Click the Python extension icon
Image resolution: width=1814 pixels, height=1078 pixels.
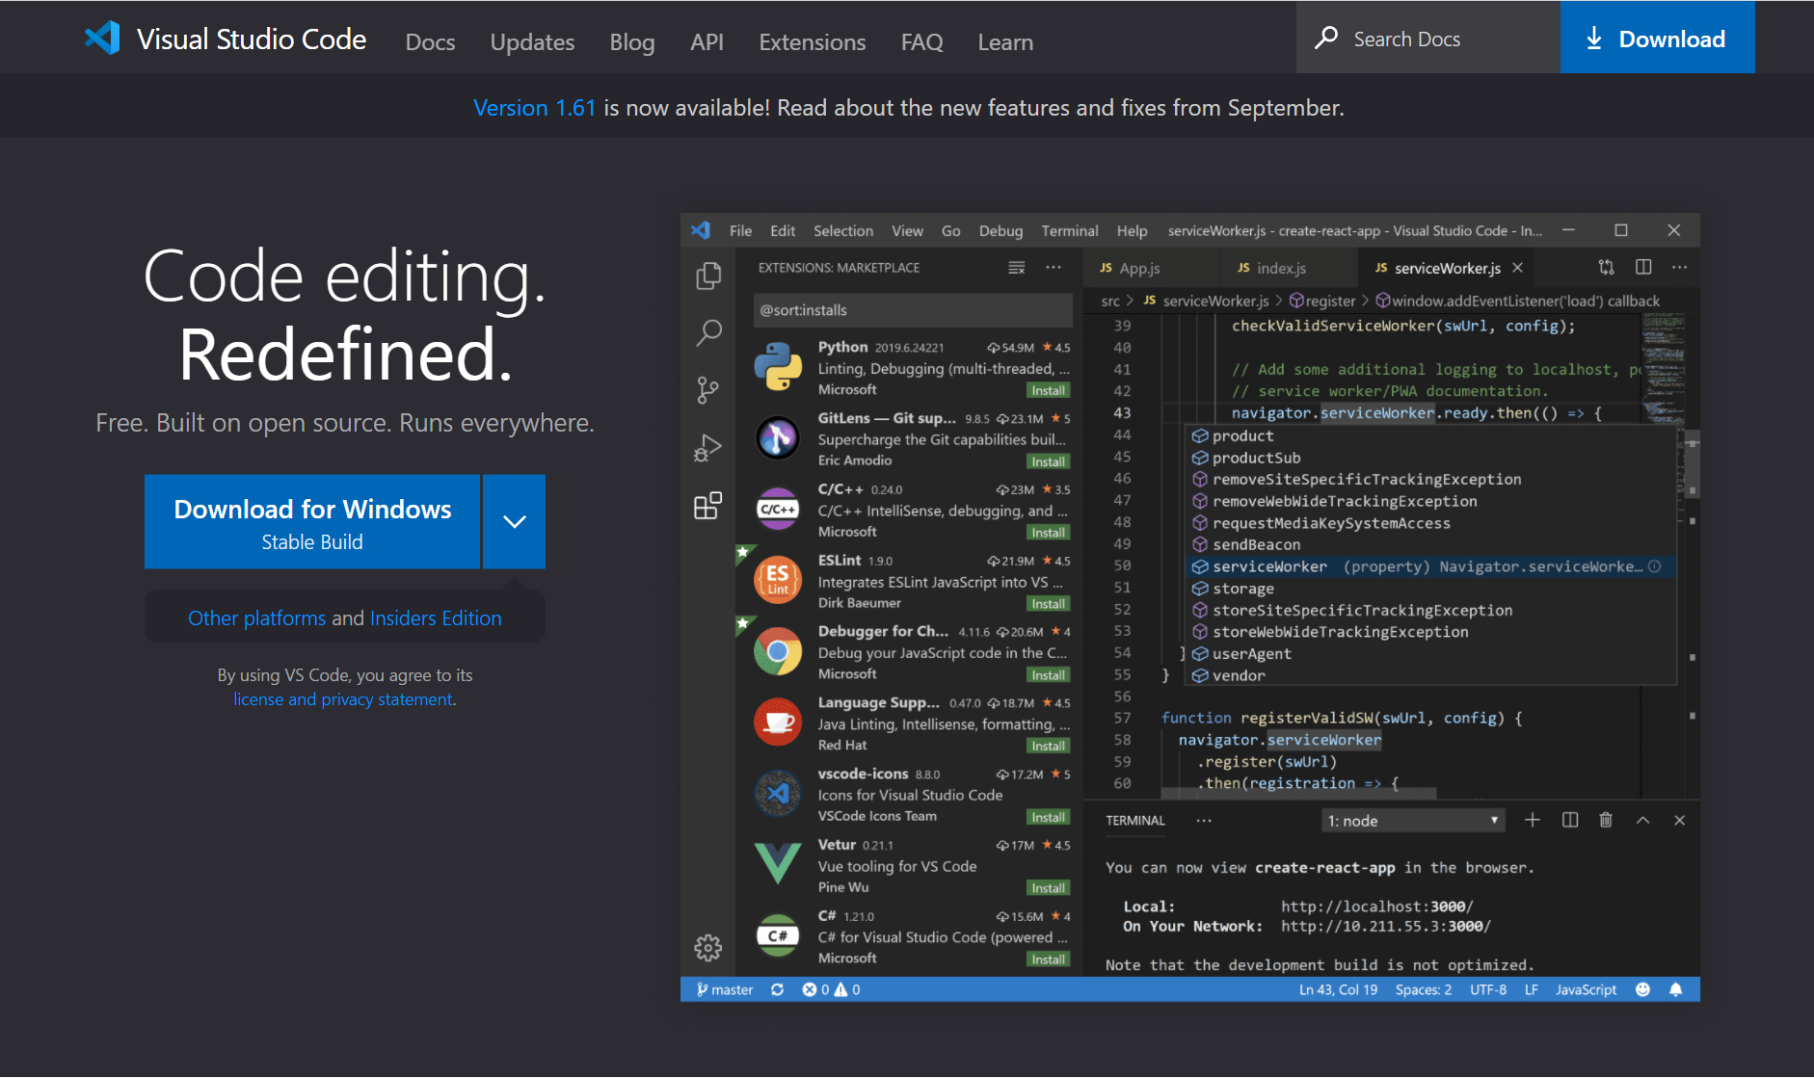click(778, 367)
